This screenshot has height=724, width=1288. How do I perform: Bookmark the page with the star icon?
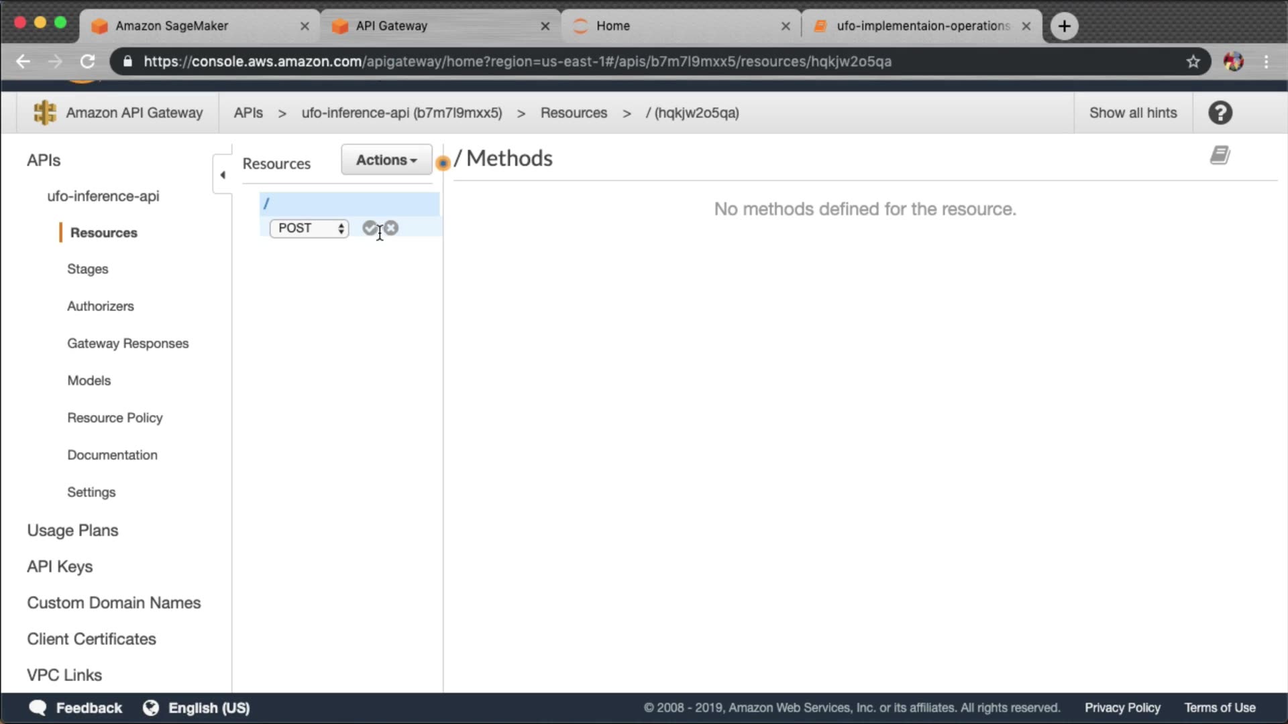pos(1193,62)
